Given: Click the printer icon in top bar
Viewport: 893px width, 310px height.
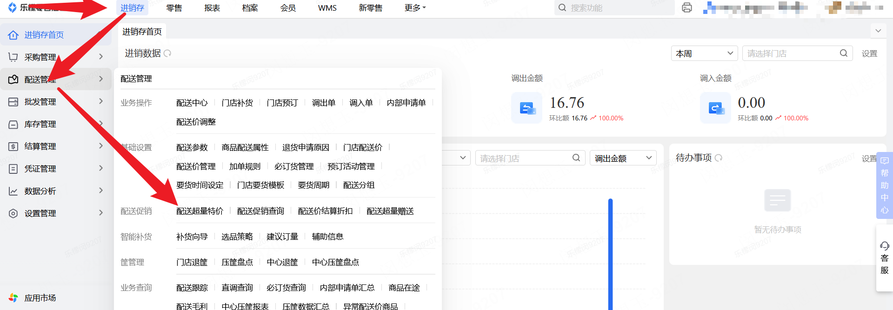Looking at the screenshot, I should tap(687, 8).
